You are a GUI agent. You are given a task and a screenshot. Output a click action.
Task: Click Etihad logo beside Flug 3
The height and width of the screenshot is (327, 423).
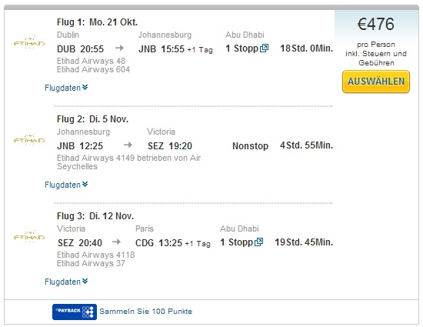tap(29, 237)
